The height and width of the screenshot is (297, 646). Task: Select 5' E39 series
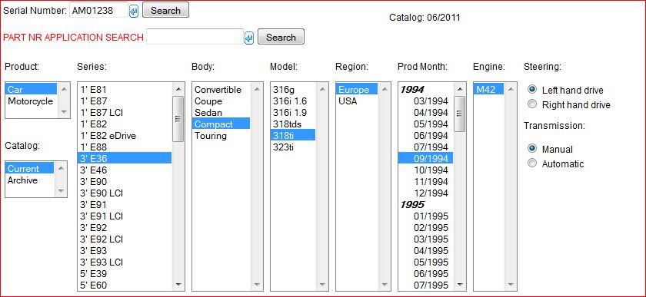(125, 273)
